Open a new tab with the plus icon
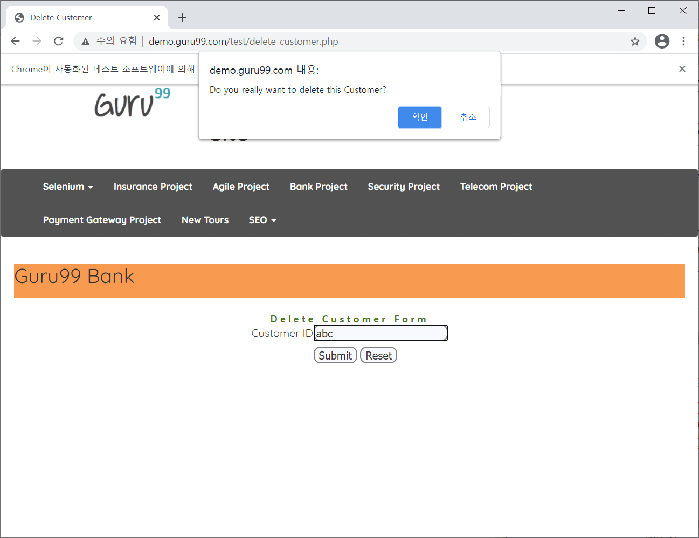 tap(182, 18)
